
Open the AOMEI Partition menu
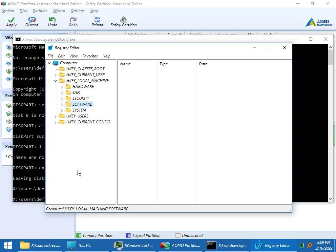[x=40, y=11]
